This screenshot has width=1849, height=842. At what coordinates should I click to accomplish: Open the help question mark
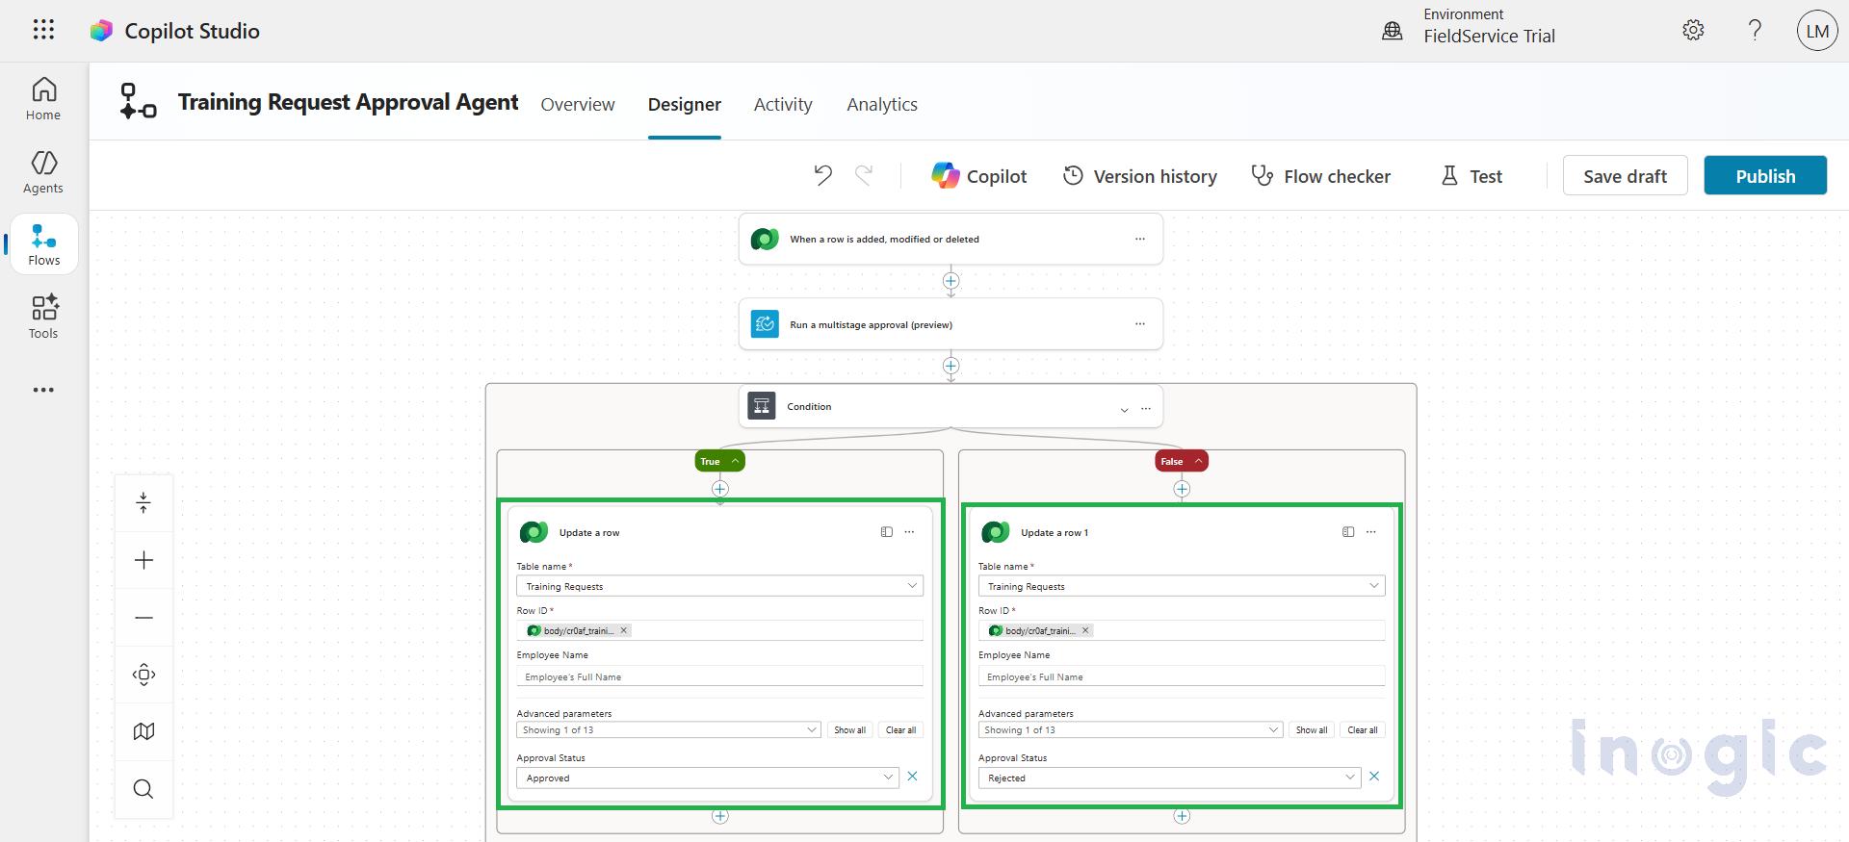tap(1755, 30)
